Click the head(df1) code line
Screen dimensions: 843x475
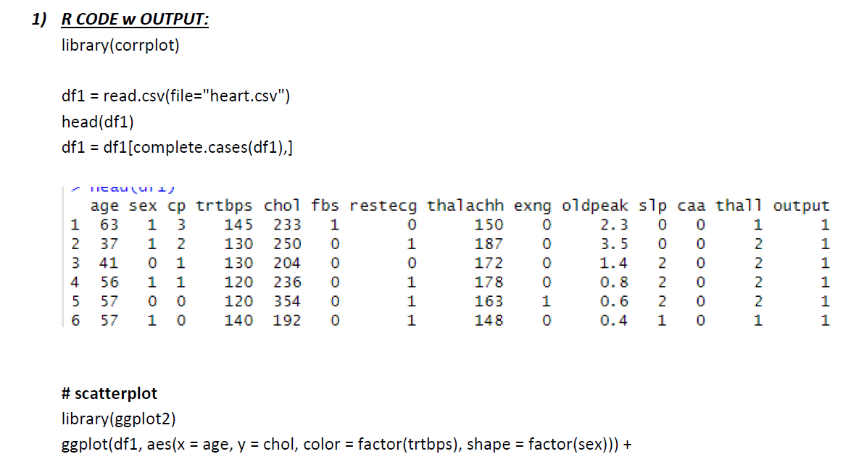(x=98, y=122)
